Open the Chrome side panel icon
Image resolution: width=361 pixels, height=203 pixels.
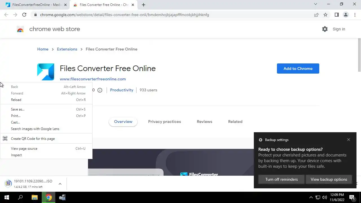(x=336, y=15)
